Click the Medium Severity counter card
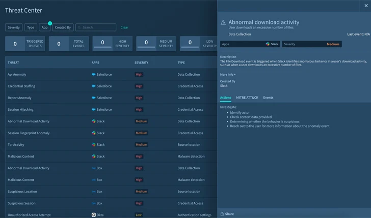Viewport: 371px width, 218px height. coord(156,44)
